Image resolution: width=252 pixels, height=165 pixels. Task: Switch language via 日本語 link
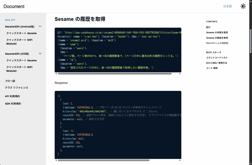[x=228, y=6]
